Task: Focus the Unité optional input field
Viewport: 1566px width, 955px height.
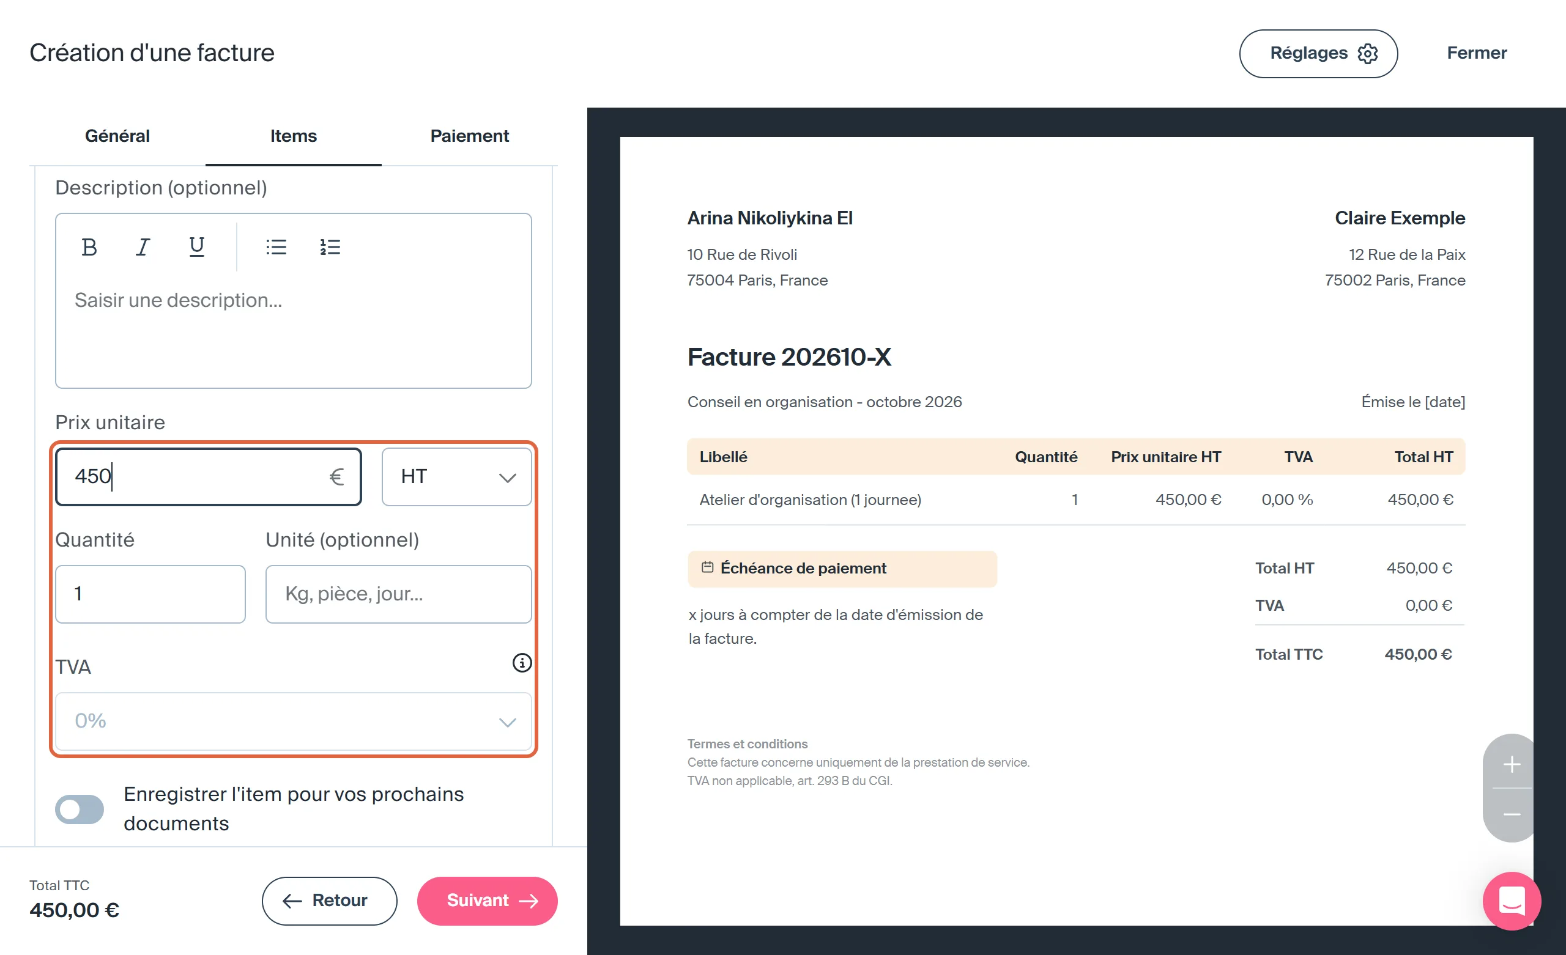Action: coord(398,594)
